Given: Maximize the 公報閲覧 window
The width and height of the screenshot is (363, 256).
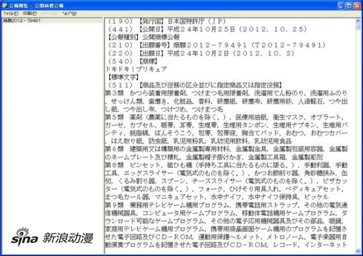Looking at the screenshot, I should [x=349, y=5].
